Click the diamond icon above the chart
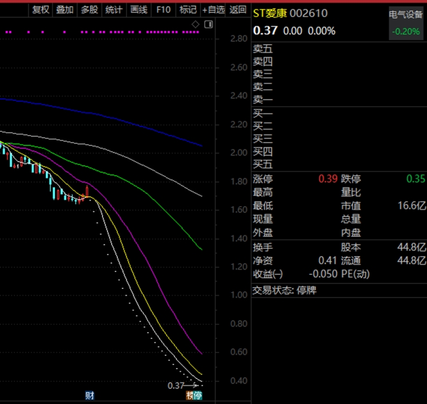 (195, 25)
